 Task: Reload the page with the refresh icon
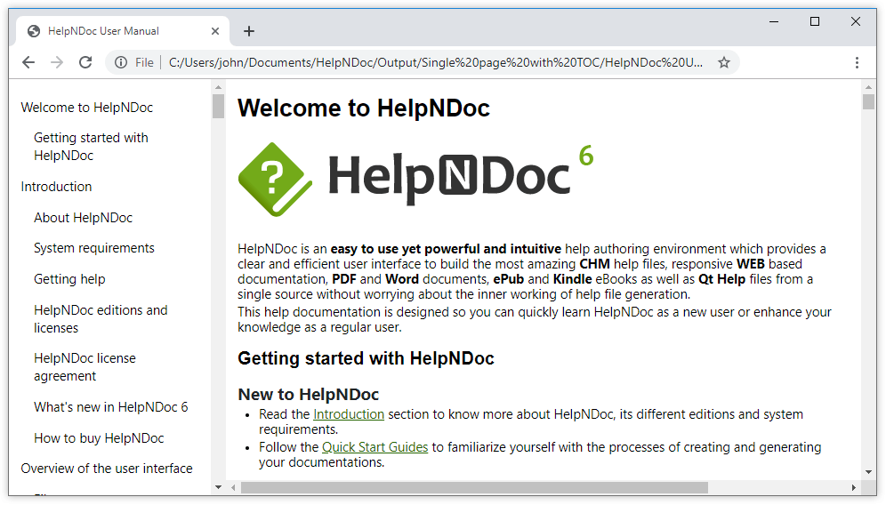click(85, 62)
